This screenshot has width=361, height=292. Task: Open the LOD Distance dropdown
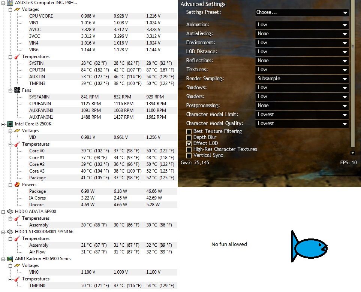point(302,52)
